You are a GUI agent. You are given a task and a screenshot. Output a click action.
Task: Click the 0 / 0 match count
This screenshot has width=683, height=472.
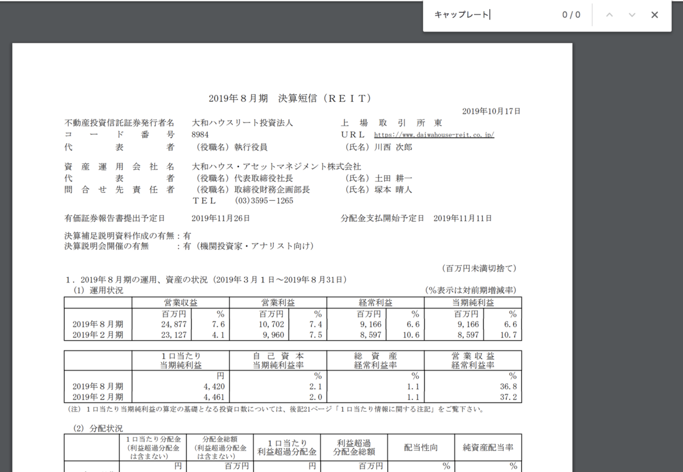(571, 15)
